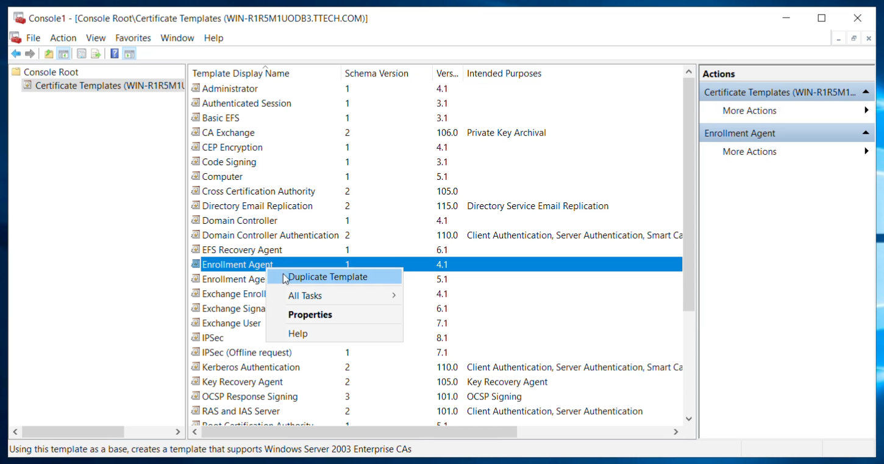Sort by the Intended Purposes column header
Image resolution: width=884 pixels, height=464 pixels.
tap(572, 73)
